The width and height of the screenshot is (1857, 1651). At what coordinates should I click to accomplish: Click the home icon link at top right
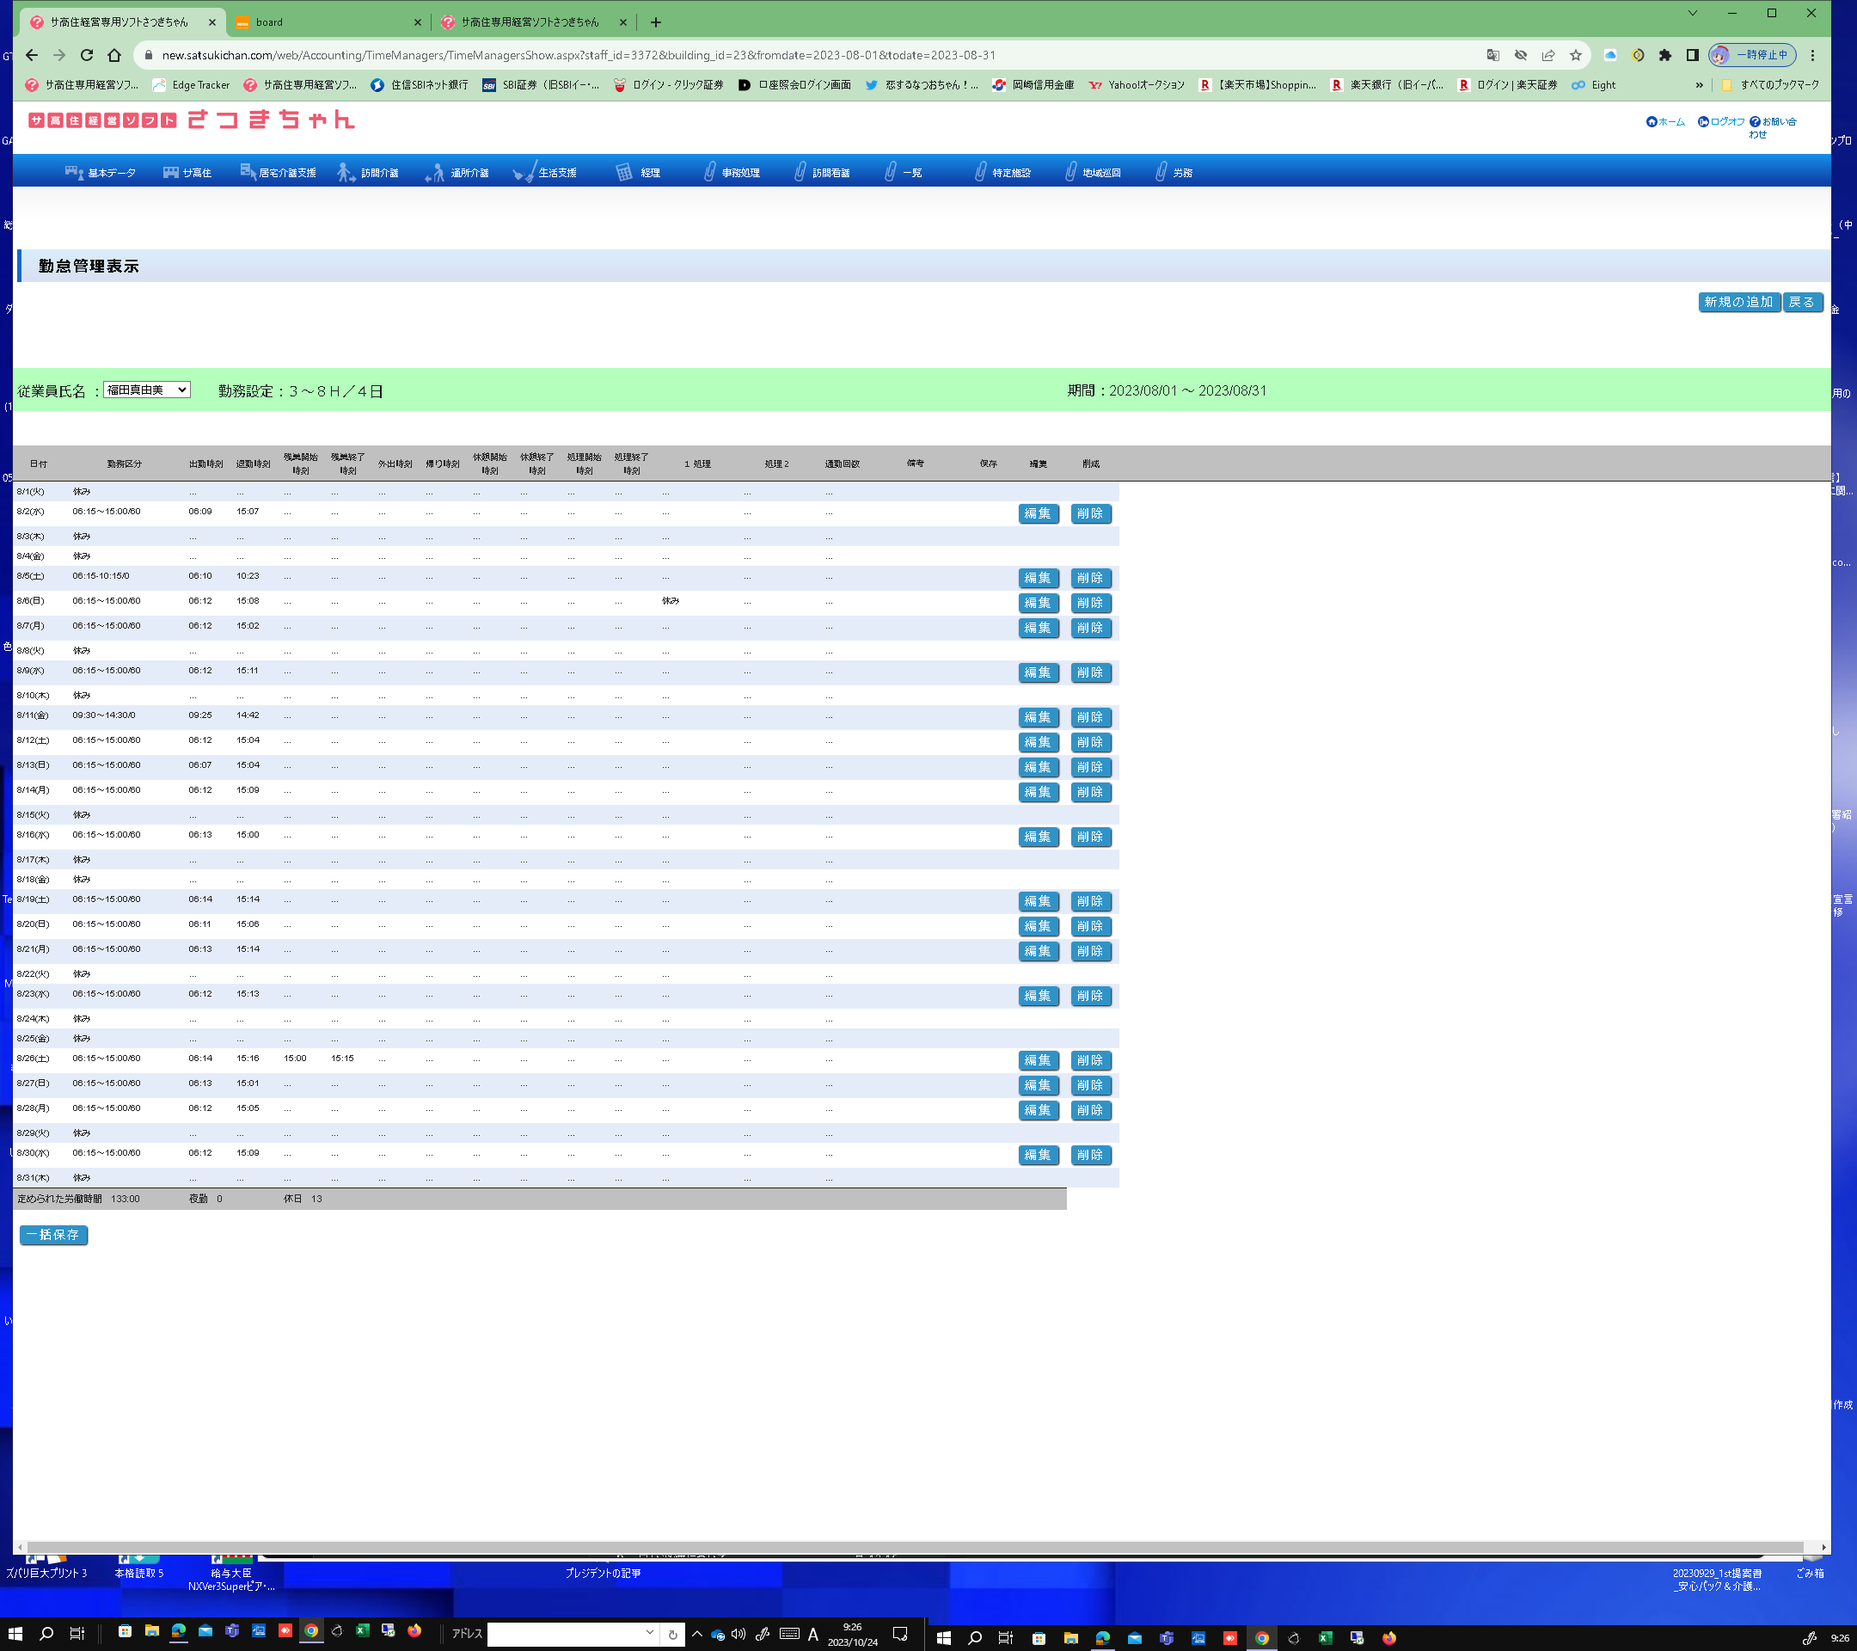[1651, 122]
